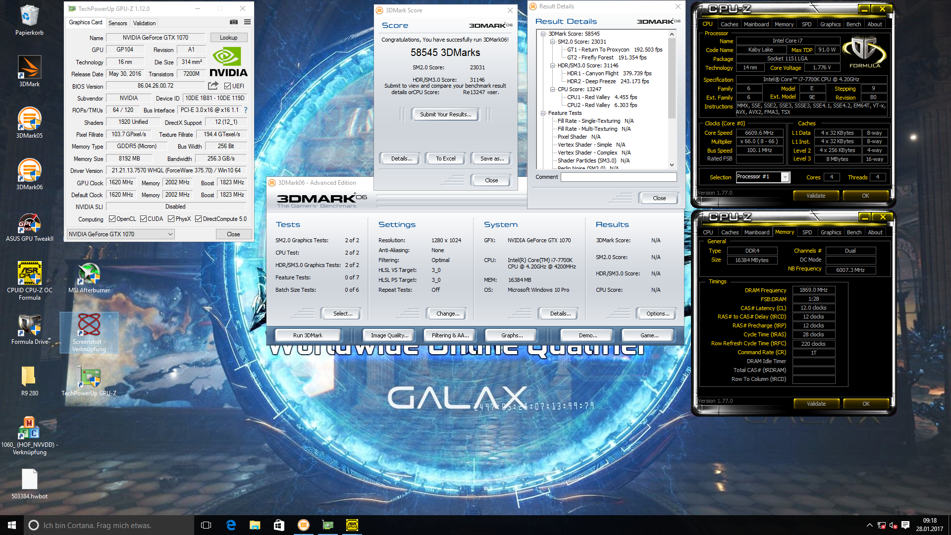
Task: Open TechPowerUp GPU-Z desktop shortcut
Action: click(89, 380)
